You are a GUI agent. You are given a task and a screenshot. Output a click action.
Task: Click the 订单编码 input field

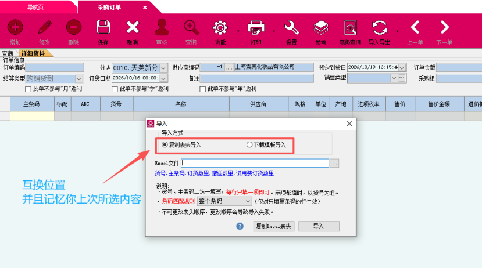55,67
